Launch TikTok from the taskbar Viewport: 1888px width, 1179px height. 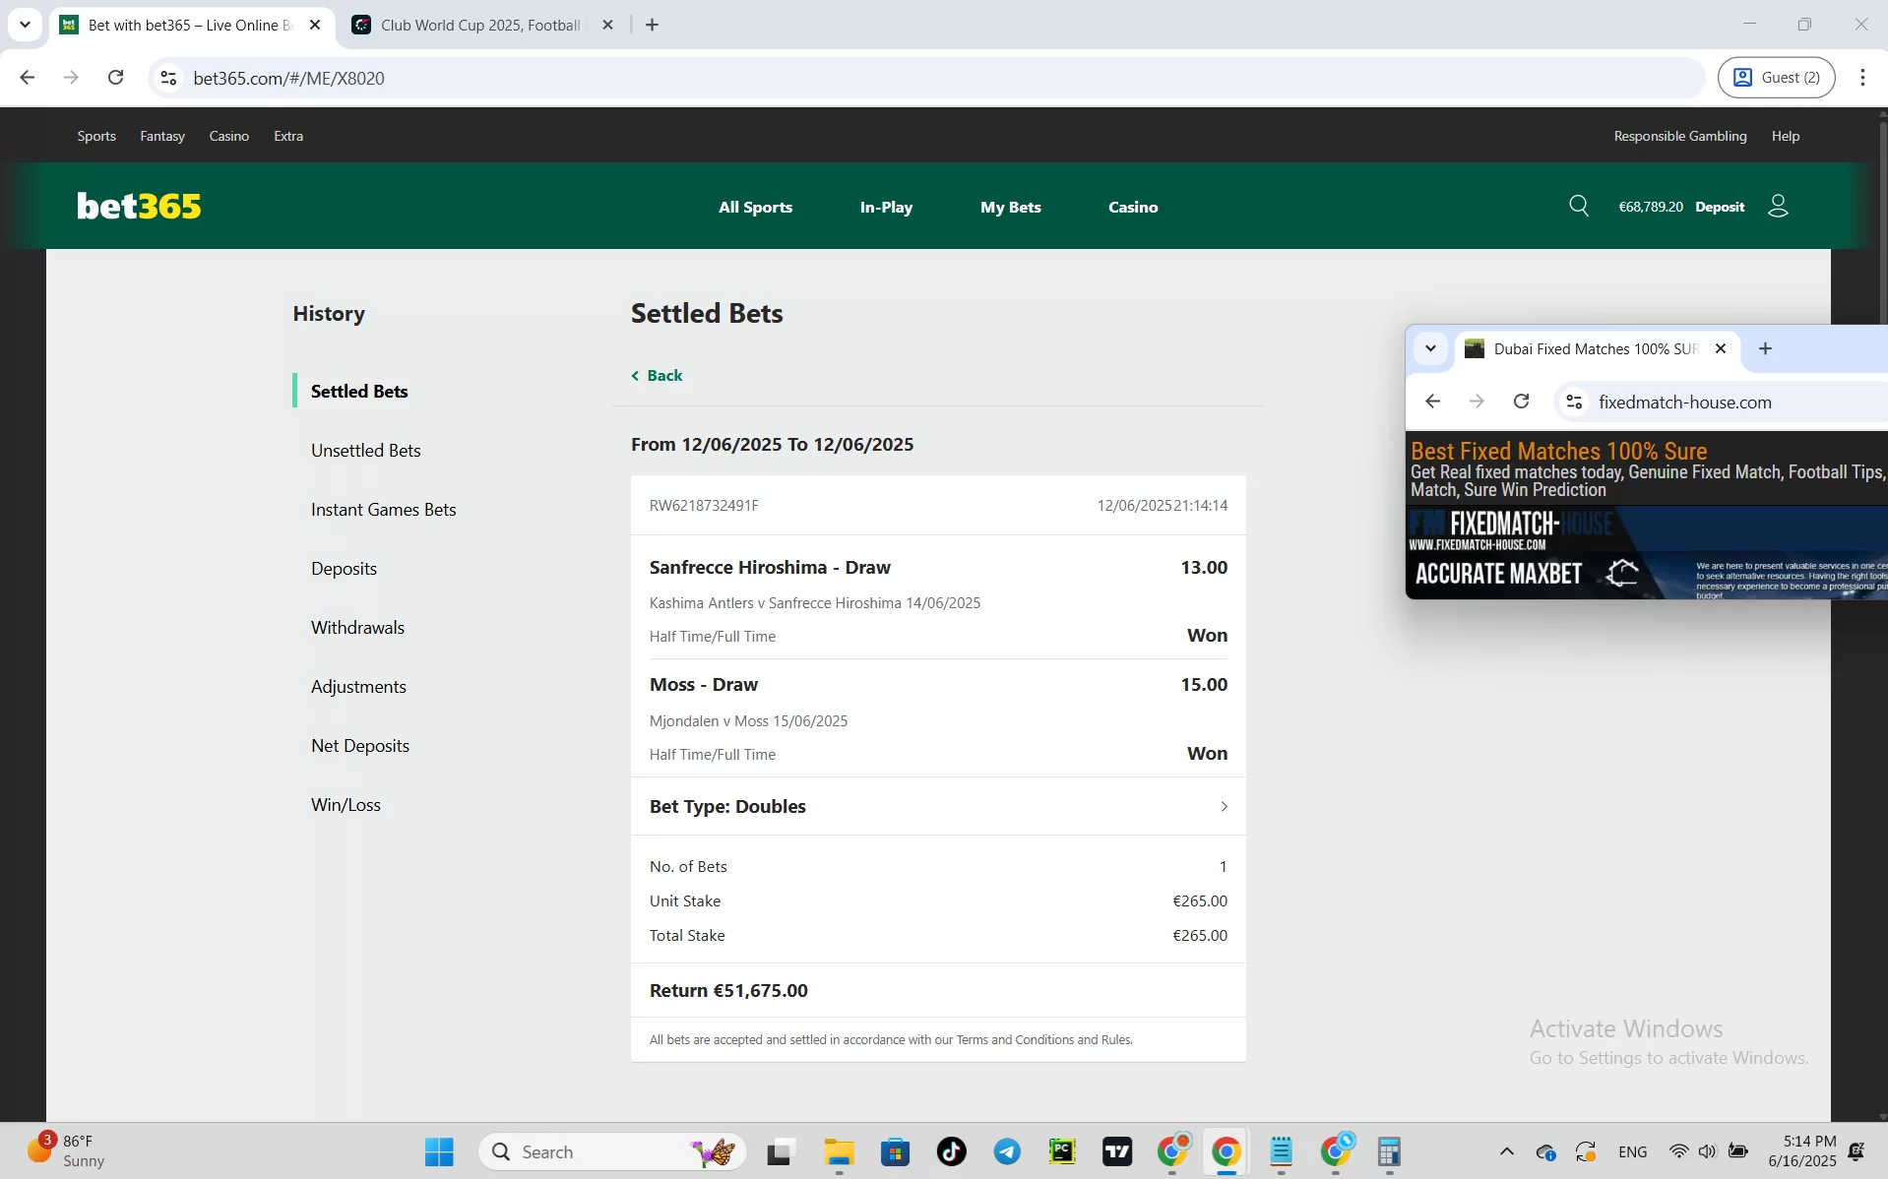(x=950, y=1151)
